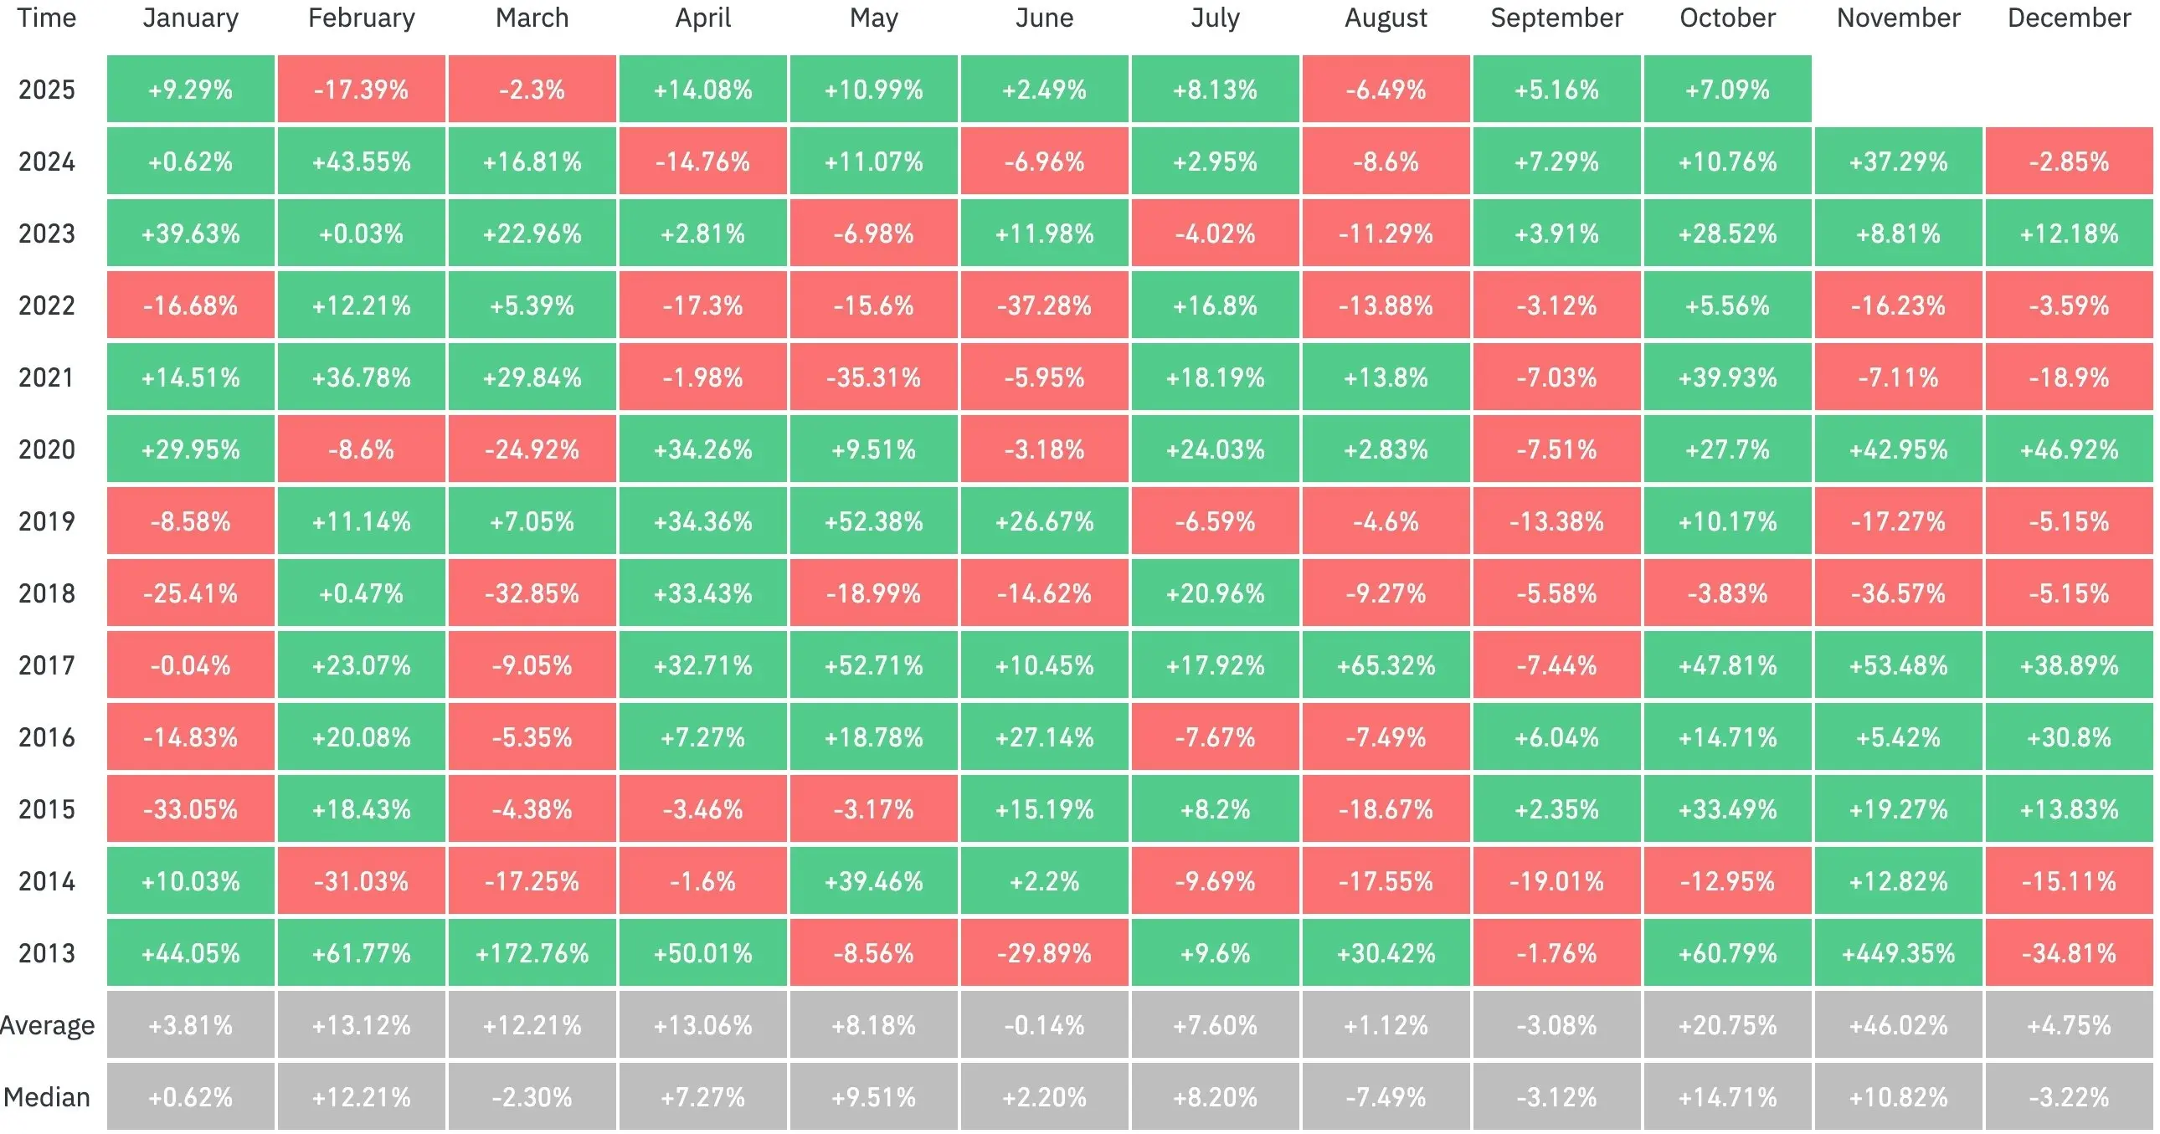The width and height of the screenshot is (2160, 1134).
Task: Select the -33.05% January 2015 cell
Action: (x=190, y=809)
